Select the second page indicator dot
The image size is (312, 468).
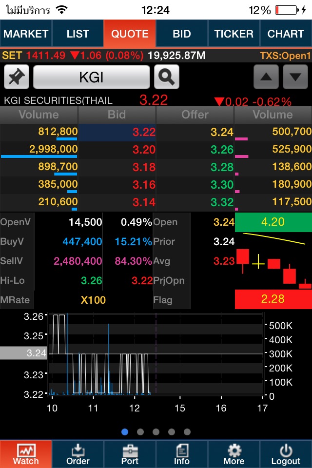[140, 432]
